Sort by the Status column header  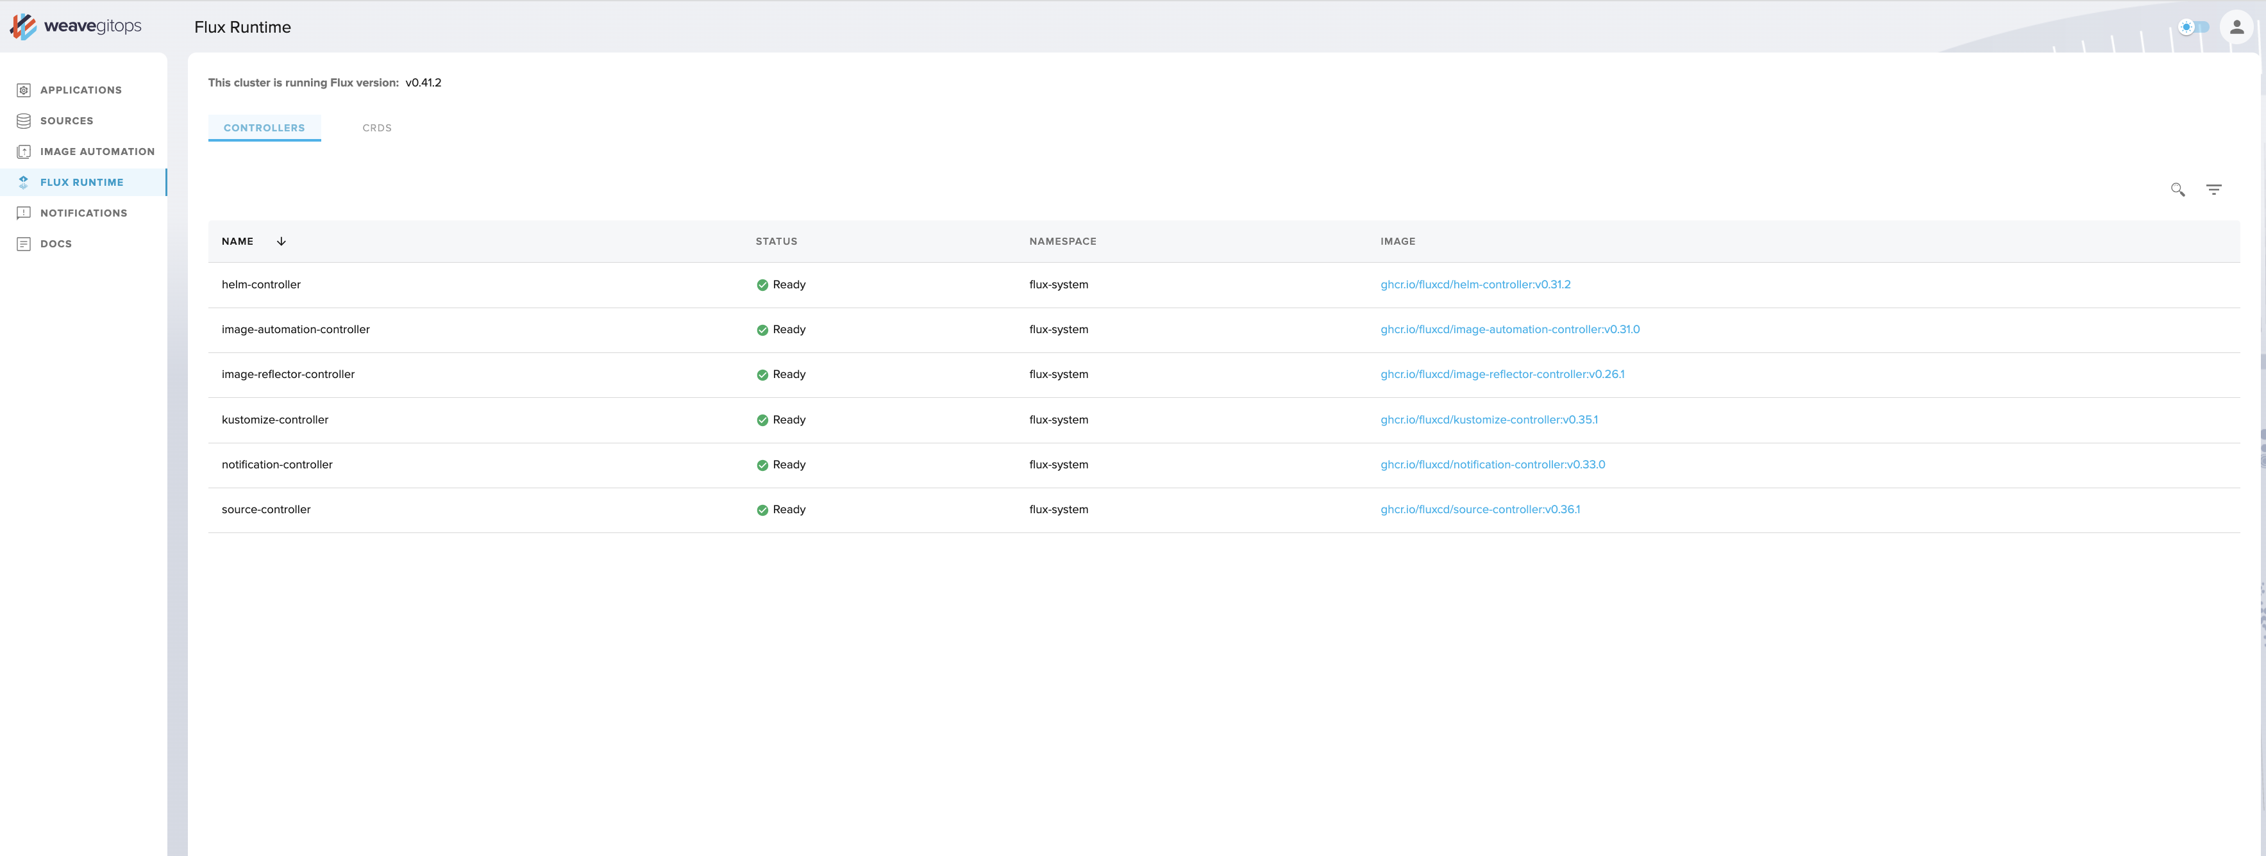tap(776, 242)
